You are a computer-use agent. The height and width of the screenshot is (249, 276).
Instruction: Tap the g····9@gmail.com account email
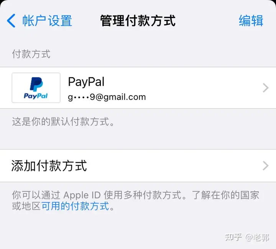(x=107, y=97)
